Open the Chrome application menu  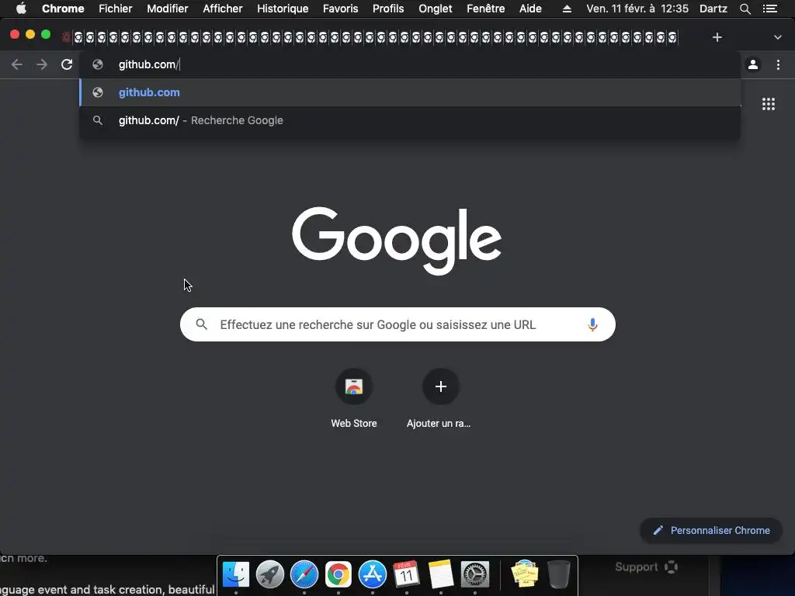click(x=63, y=9)
